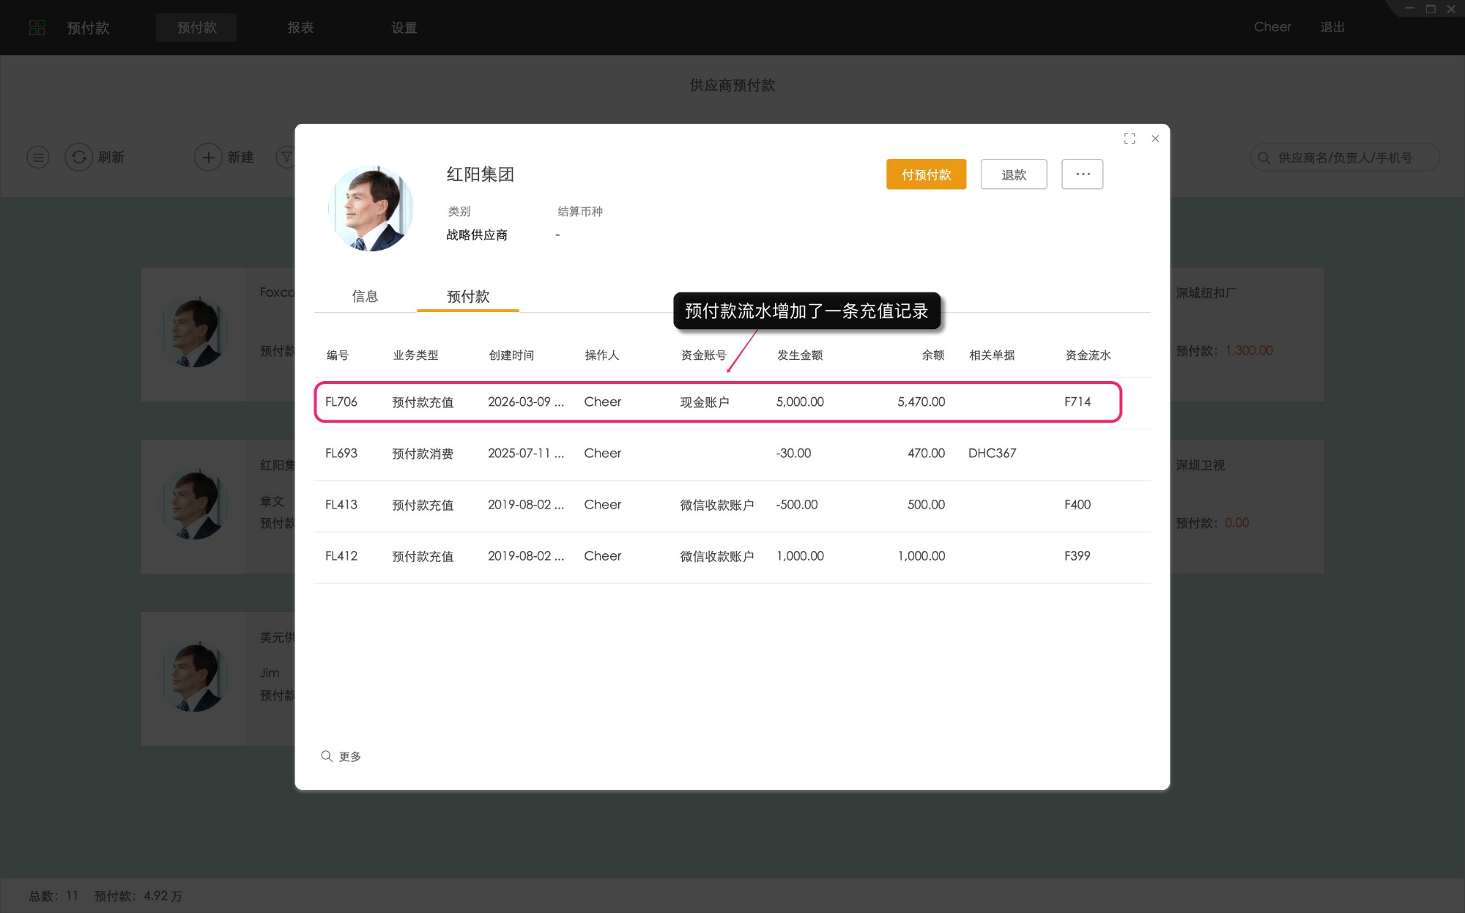Click the list view hamburger icon on toolbar
Image resolution: width=1465 pixels, height=913 pixels.
(x=37, y=157)
